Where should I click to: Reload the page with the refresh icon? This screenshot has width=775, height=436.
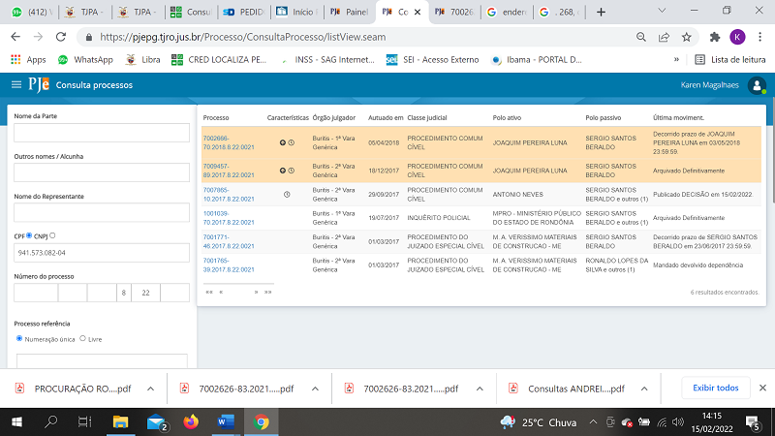(x=60, y=36)
